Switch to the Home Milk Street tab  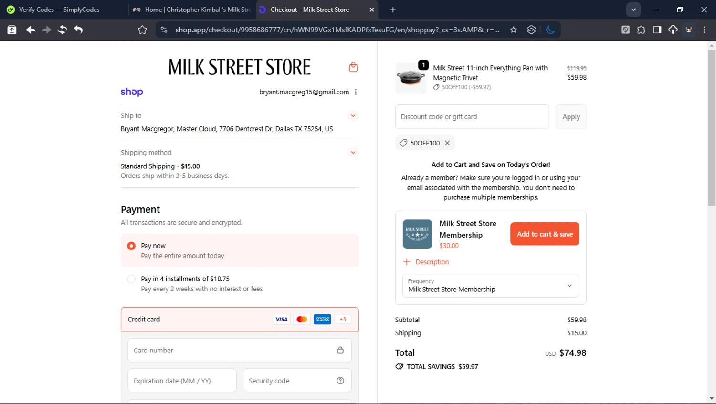[x=191, y=10]
